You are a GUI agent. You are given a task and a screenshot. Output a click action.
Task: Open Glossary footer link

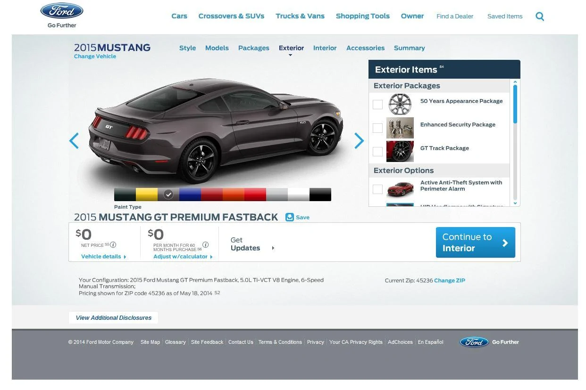coord(176,342)
